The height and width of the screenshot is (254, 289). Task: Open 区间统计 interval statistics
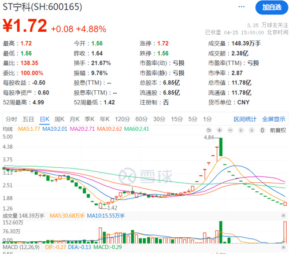(245, 119)
